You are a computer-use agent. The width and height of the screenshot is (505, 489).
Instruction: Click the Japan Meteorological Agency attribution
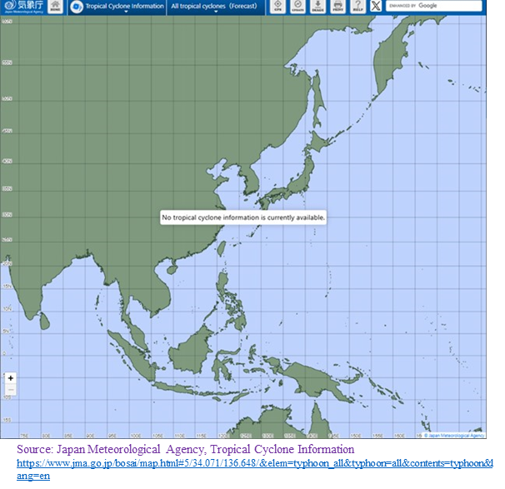[x=455, y=435]
